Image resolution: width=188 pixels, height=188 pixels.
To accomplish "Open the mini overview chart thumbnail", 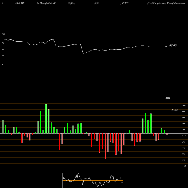I will pos(93,180).
